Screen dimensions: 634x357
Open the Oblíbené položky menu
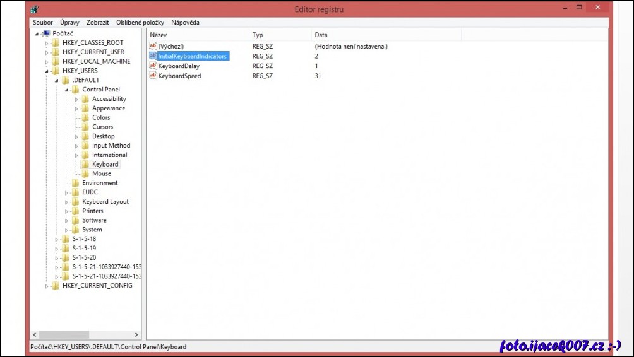click(x=140, y=23)
